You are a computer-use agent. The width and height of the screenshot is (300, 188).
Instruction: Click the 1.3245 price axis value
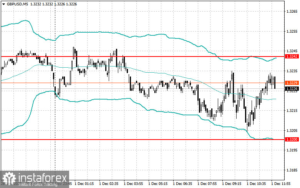[x=292, y=51]
